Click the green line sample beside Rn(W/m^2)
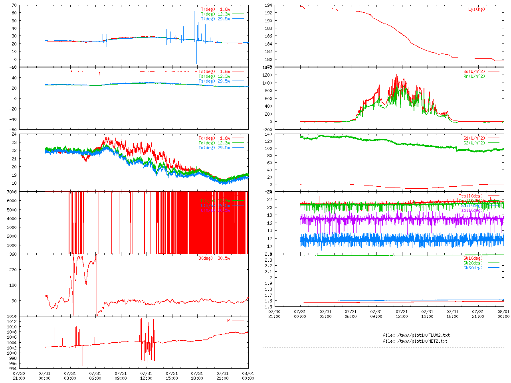This screenshot has width=511, height=383. pyautogui.click(x=493, y=76)
